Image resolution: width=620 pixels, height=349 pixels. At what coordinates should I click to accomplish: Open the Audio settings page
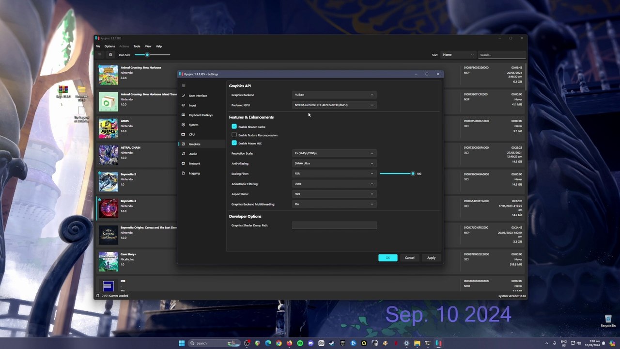201,154
